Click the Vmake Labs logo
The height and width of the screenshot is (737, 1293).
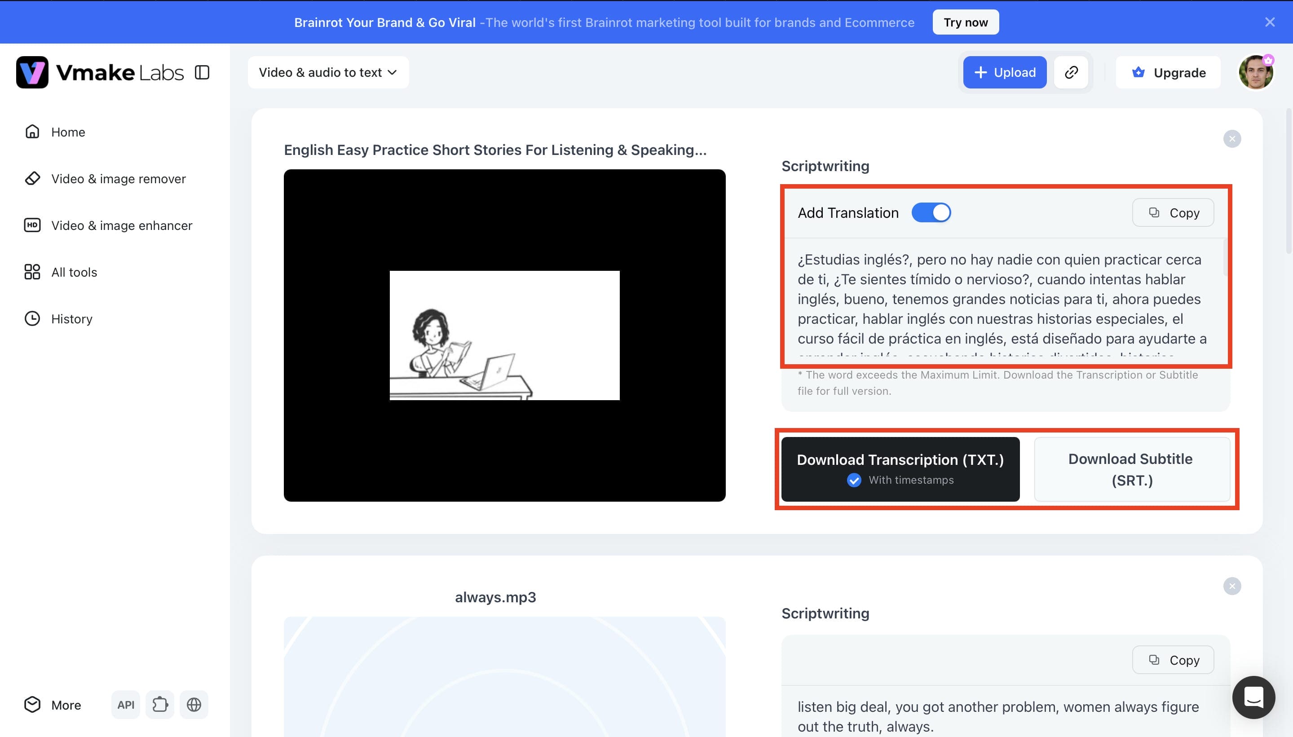tap(100, 72)
